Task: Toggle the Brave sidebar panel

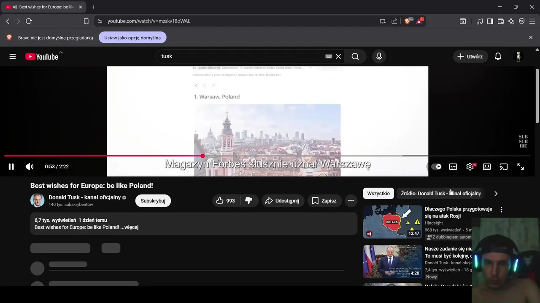Action: [x=490, y=21]
